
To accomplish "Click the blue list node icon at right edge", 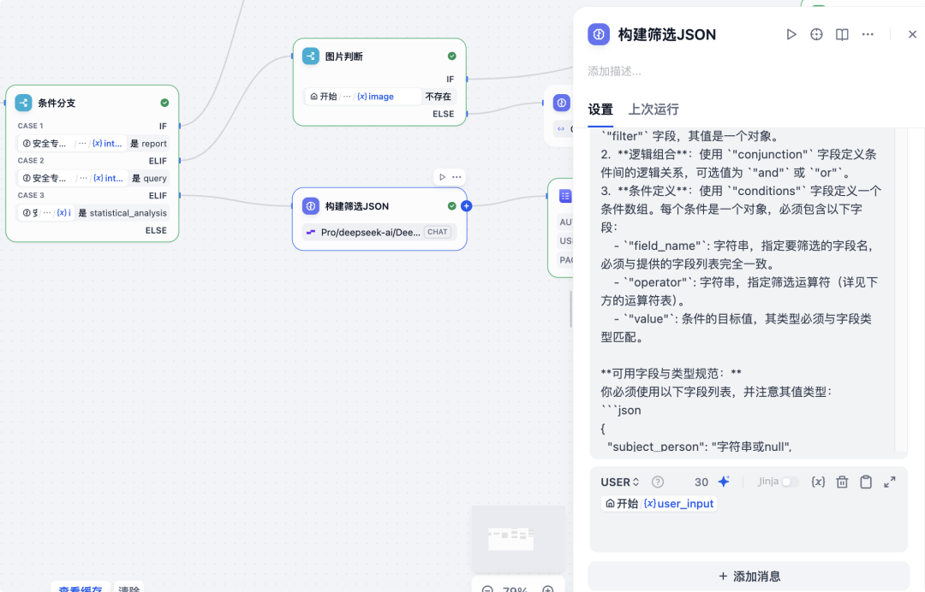I will 565,196.
